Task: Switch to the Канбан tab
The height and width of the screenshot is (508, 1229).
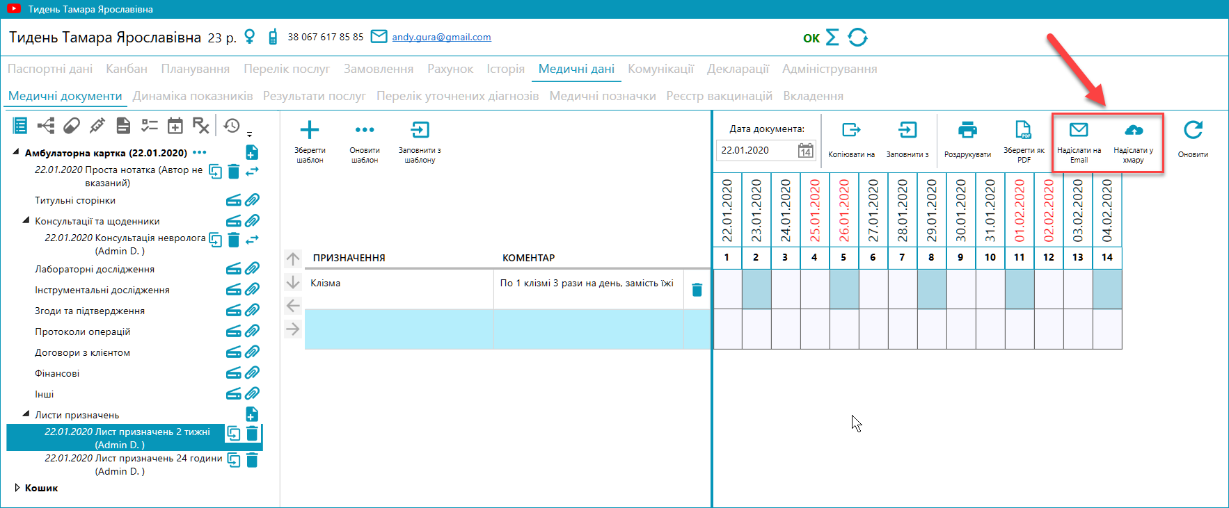Action: point(127,69)
